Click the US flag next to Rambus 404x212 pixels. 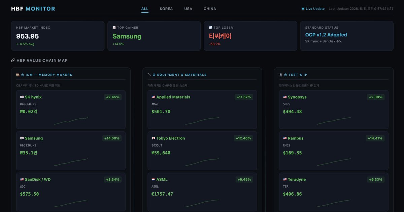pos(285,138)
